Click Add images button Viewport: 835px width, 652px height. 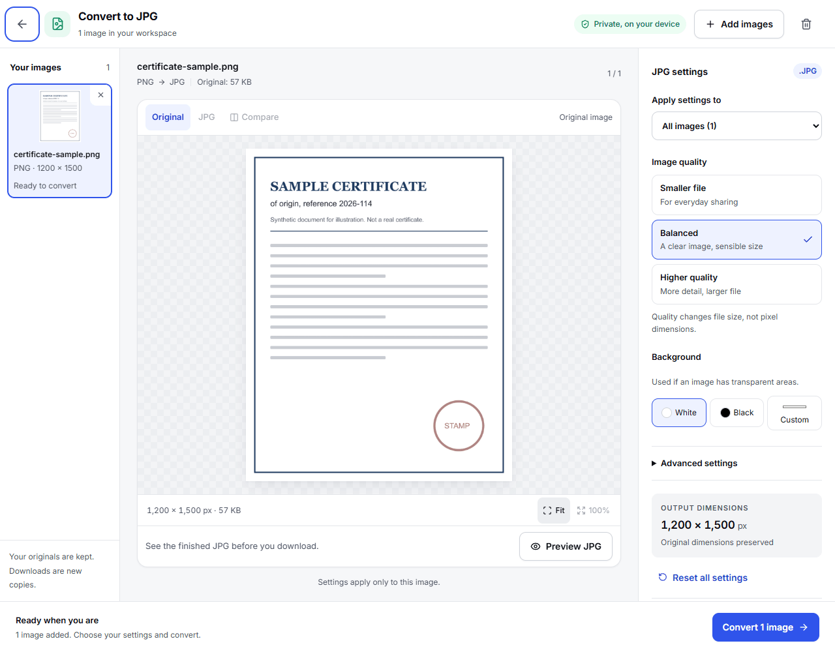pyautogui.click(x=739, y=24)
